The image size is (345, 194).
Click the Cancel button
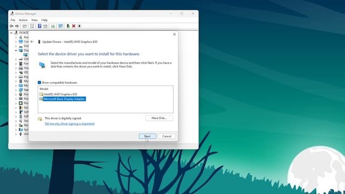(x=167, y=136)
